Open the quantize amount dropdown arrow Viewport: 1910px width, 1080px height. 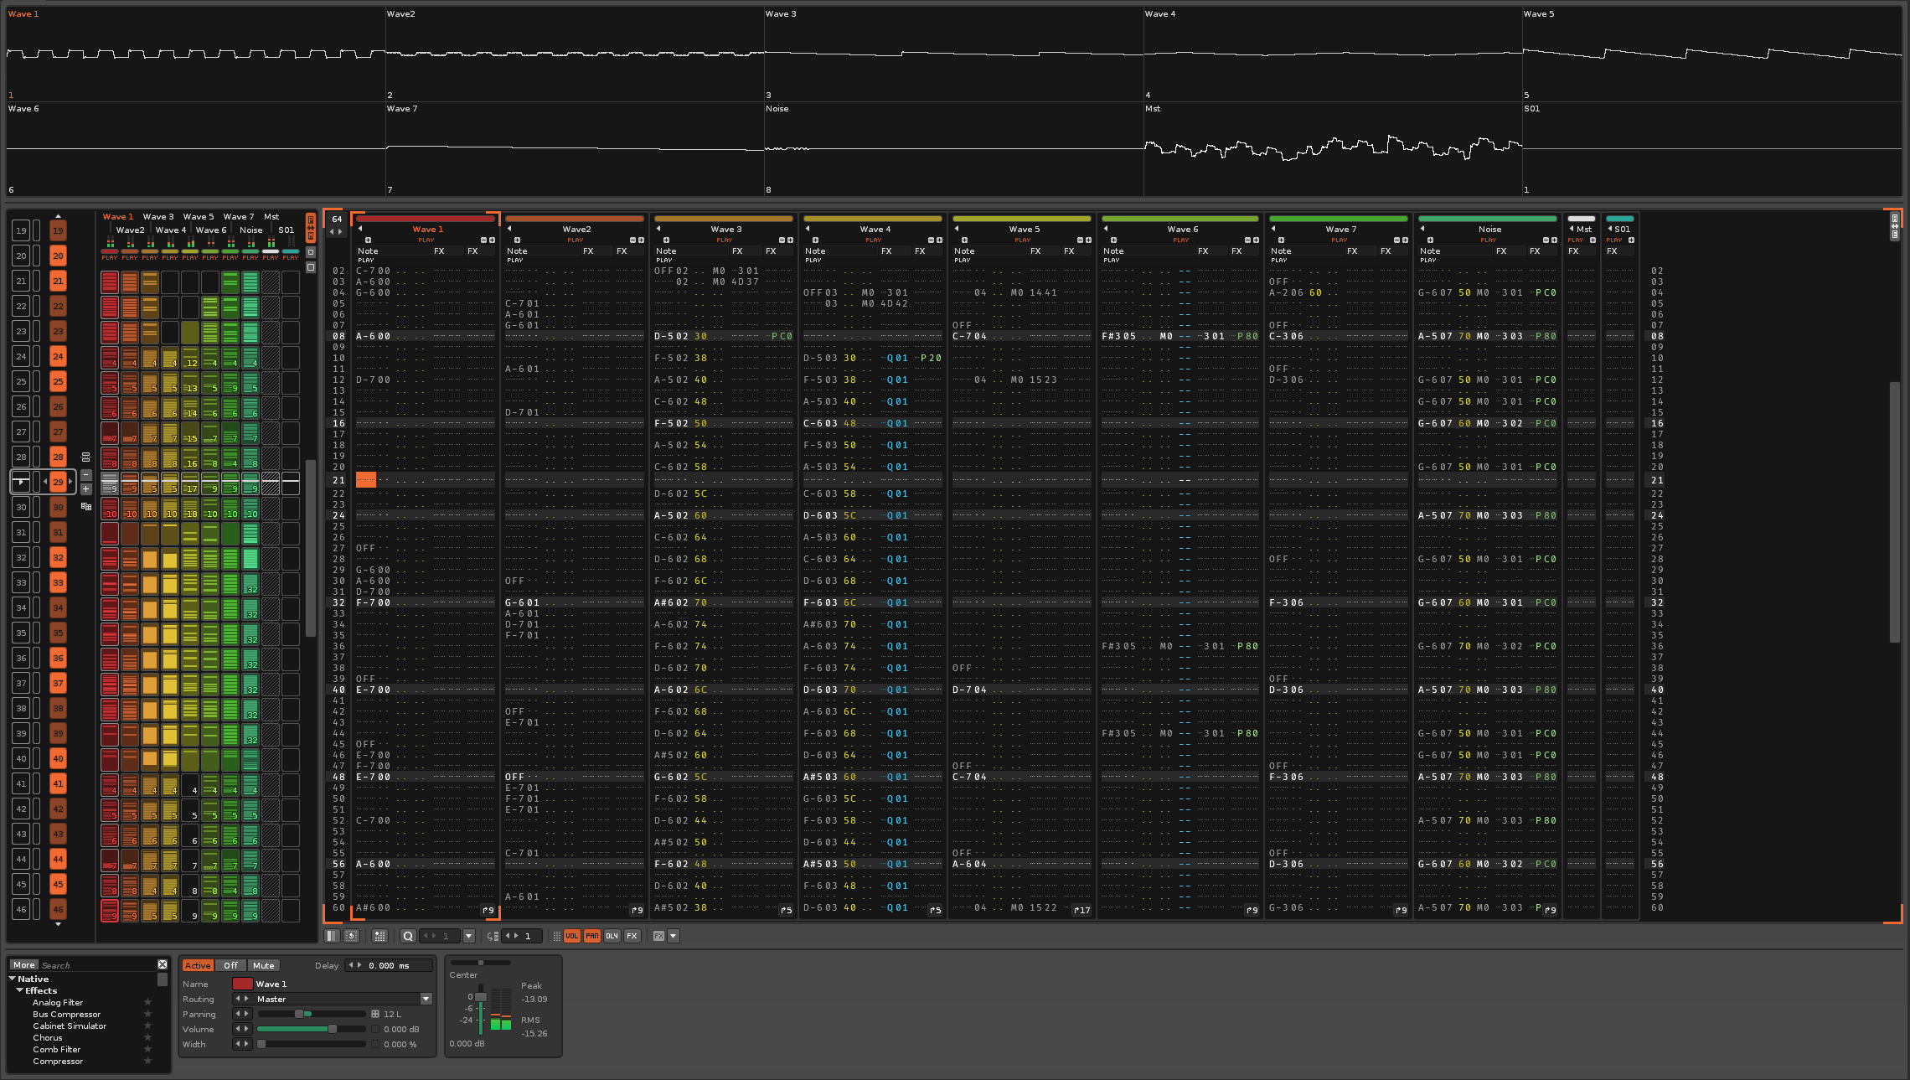pos(468,936)
